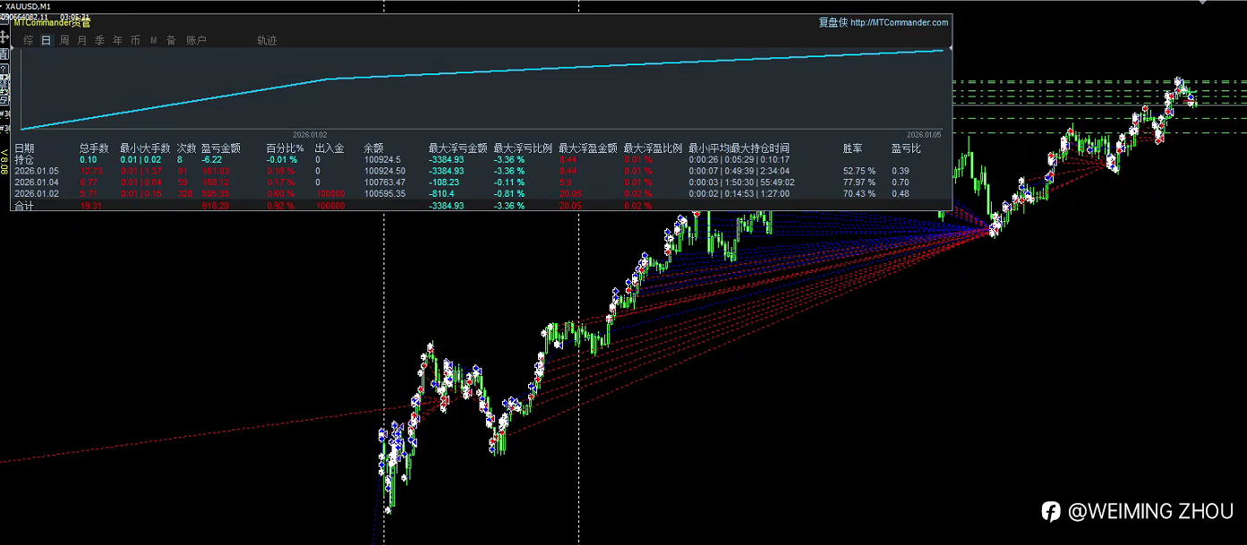The height and width of the screenshot is (545, 1247).
Task: Click the -0.81 % loss ratio cell
Action: pos(511,194)
